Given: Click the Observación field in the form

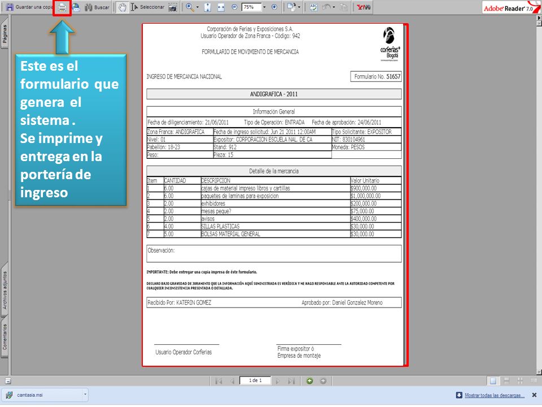Looking at the screenshot, I should (274, 254).
